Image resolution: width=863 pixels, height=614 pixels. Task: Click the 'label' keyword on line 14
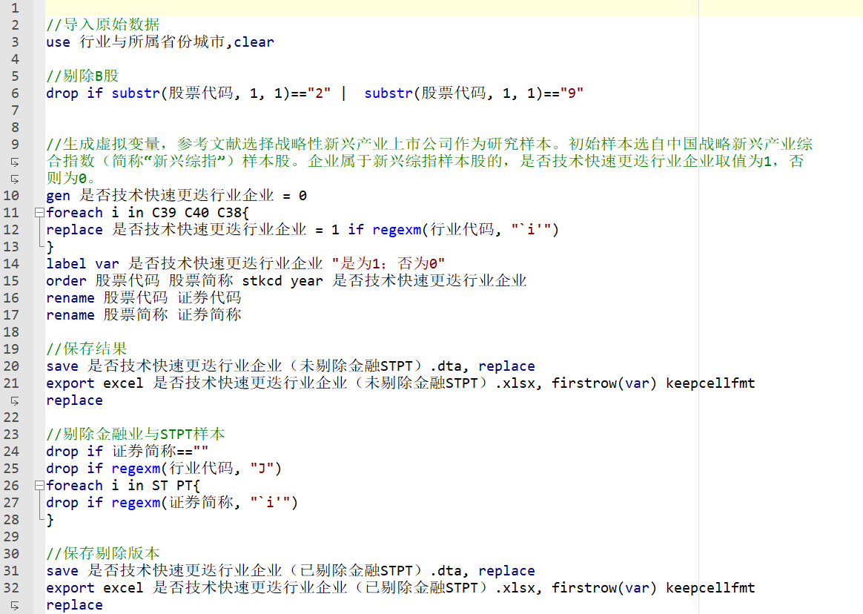click(66, 264)
